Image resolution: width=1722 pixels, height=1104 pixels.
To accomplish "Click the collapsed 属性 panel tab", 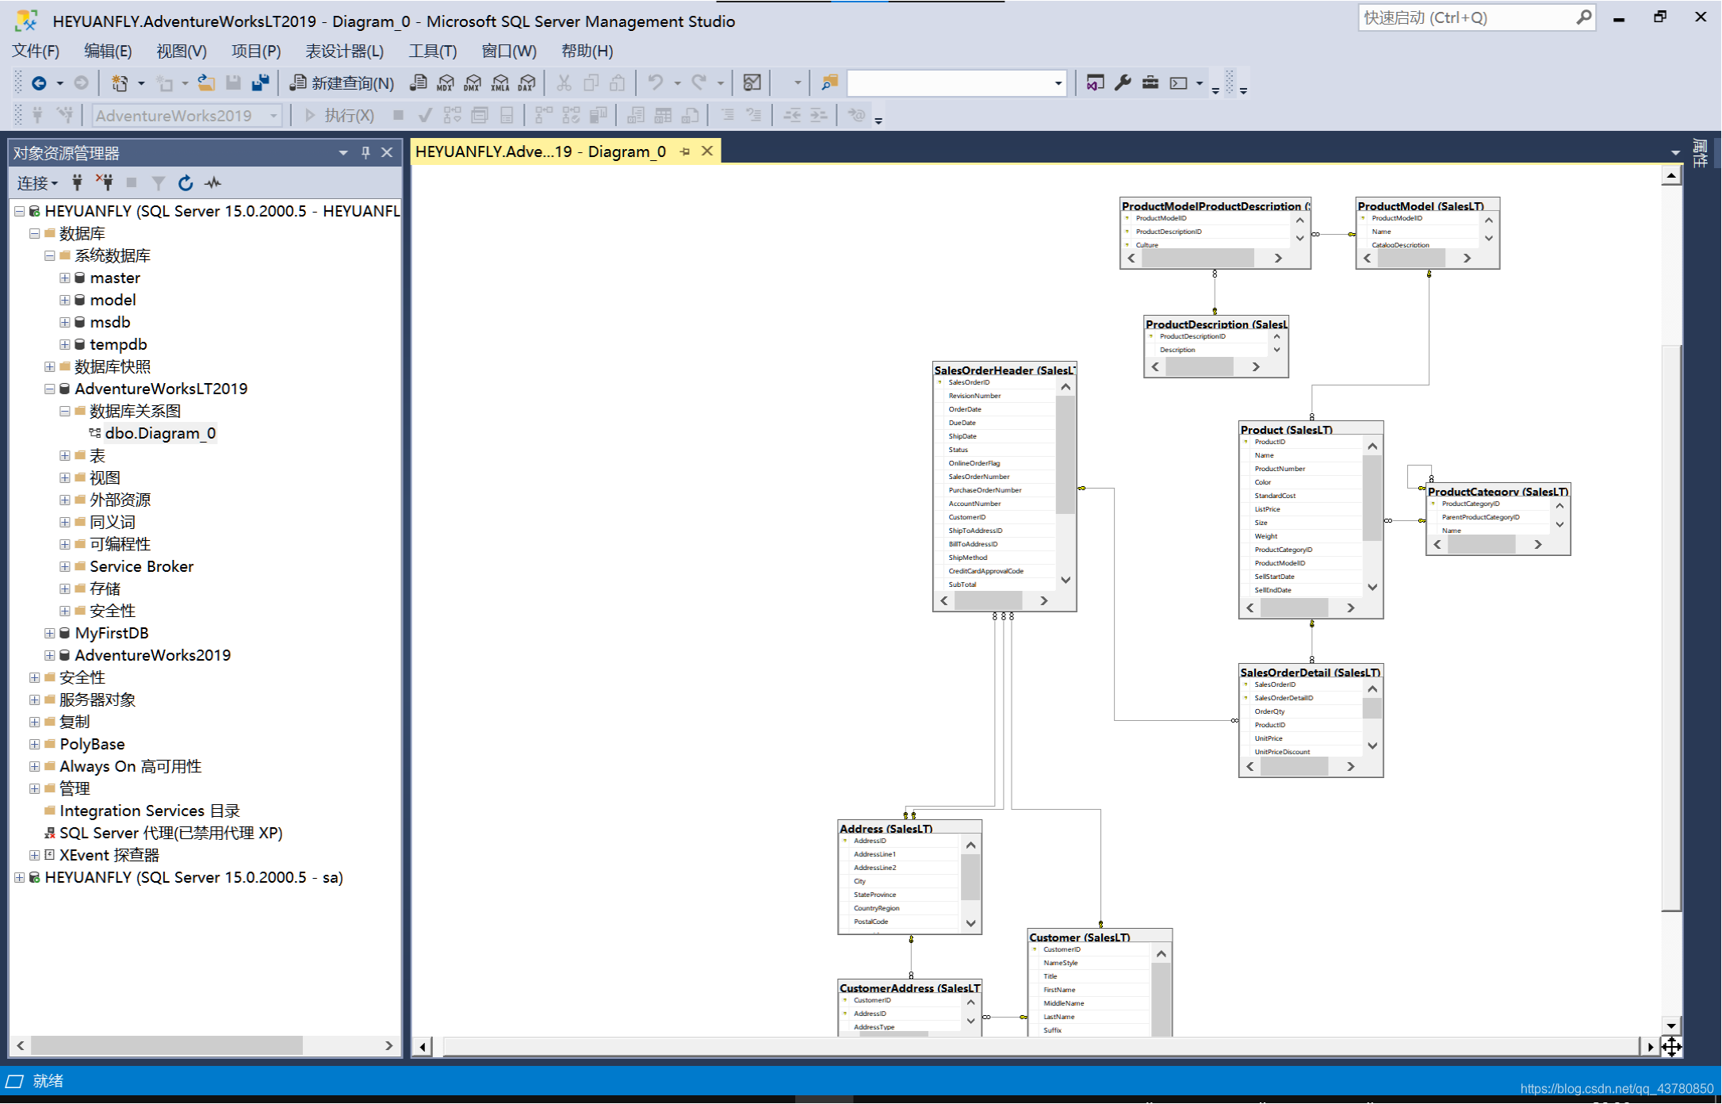I will click(1700, 154).
